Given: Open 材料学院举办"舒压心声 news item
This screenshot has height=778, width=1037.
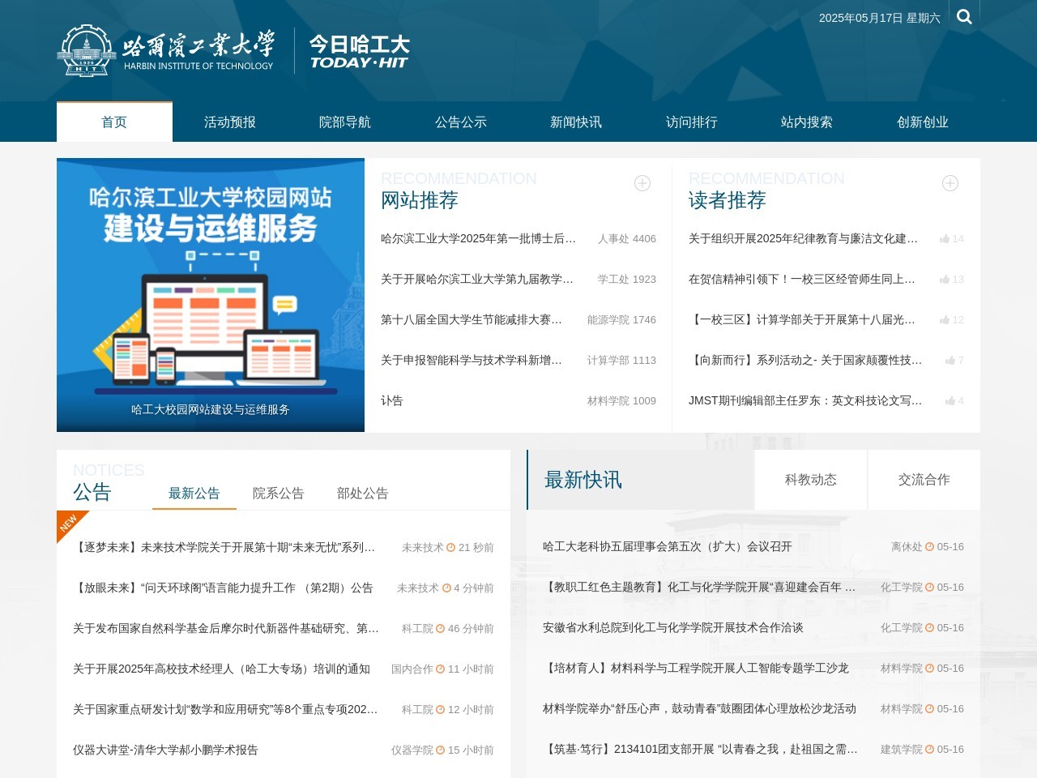Looking at the screenshot, I should [699, 709].
